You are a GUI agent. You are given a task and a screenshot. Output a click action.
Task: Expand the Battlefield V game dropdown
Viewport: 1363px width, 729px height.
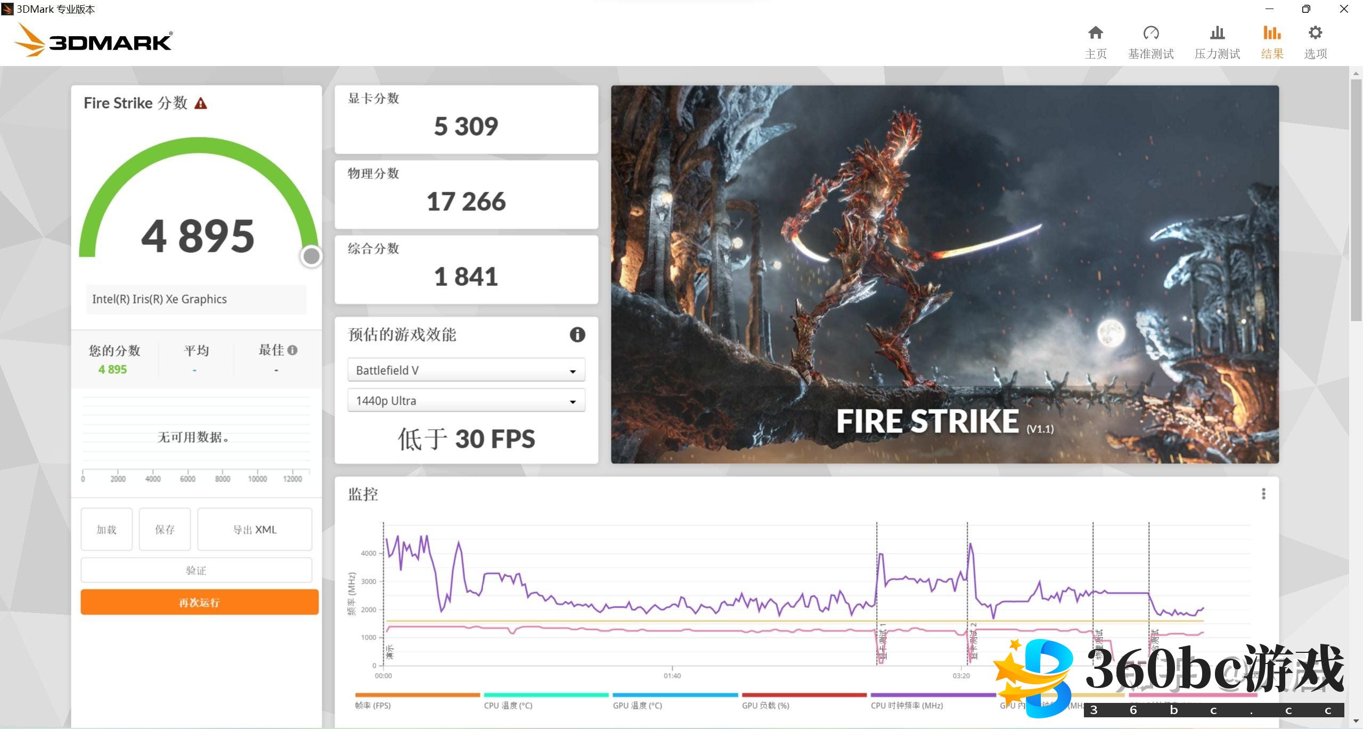pos(466,370)
